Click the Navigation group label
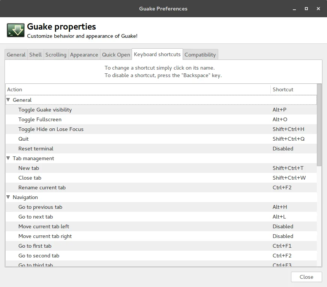Screen dimensions: 327x287 25,197
